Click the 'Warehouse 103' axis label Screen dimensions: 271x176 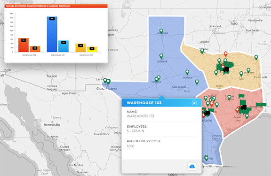pos(57,55)
